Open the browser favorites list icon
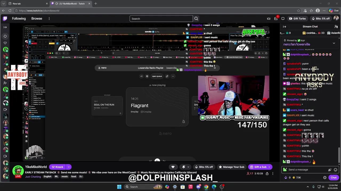This screenshot has width=341, height=191. (311, 11)
